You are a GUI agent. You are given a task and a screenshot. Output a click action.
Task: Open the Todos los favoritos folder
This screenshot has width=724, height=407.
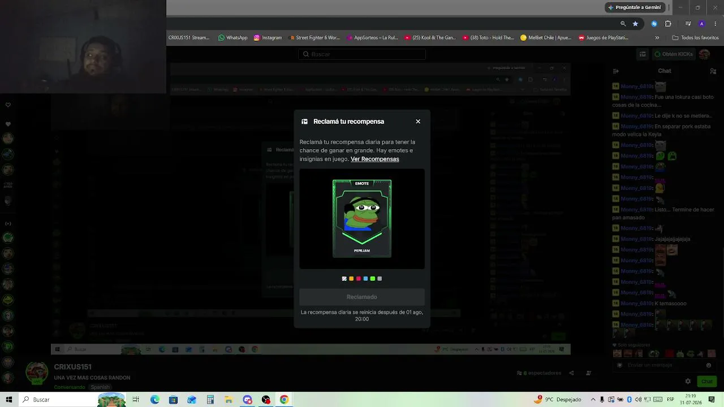pos(696,38)
